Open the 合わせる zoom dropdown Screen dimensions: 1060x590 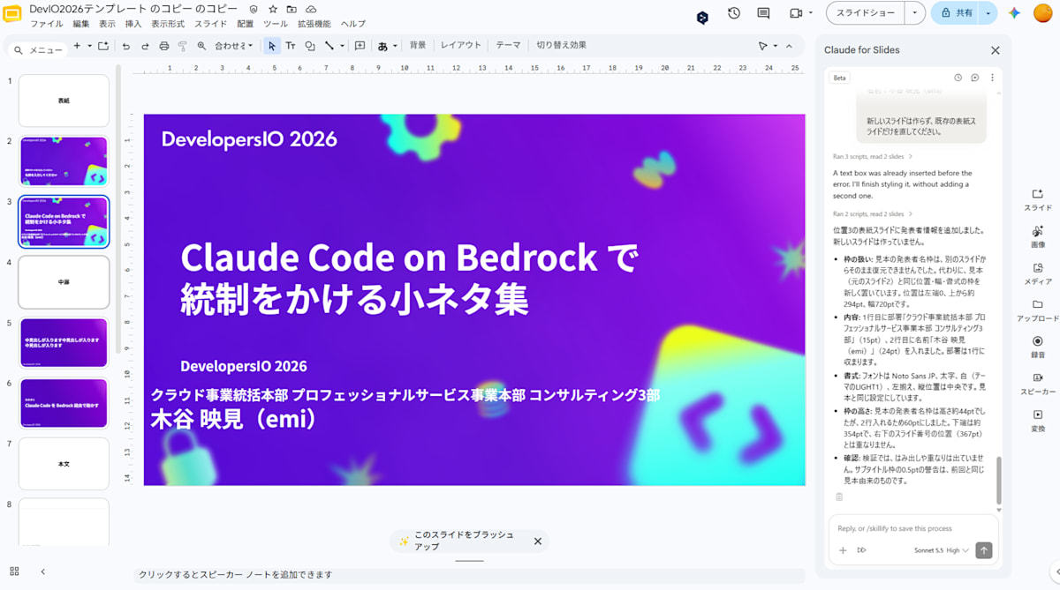pos(233,46)
